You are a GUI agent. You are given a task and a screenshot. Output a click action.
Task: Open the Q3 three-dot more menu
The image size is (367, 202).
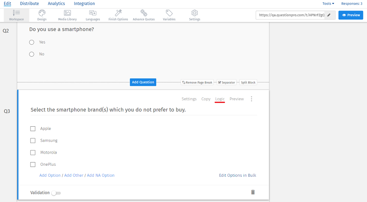click(x=252, y=99)
